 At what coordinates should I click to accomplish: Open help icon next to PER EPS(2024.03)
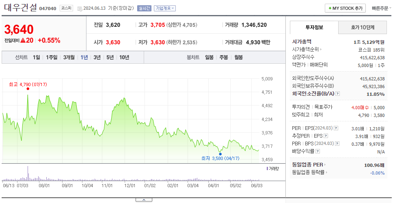pyautogui.click(x=336, y=128)
